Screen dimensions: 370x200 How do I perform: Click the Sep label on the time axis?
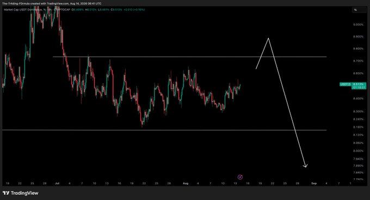pos(314,183)
